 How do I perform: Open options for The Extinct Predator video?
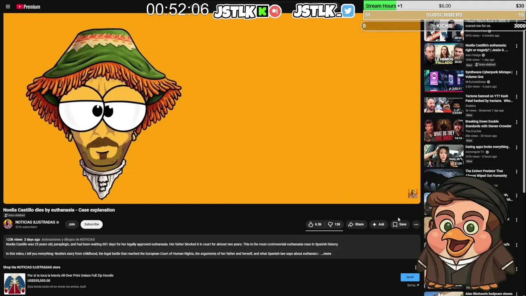point(517,171)
